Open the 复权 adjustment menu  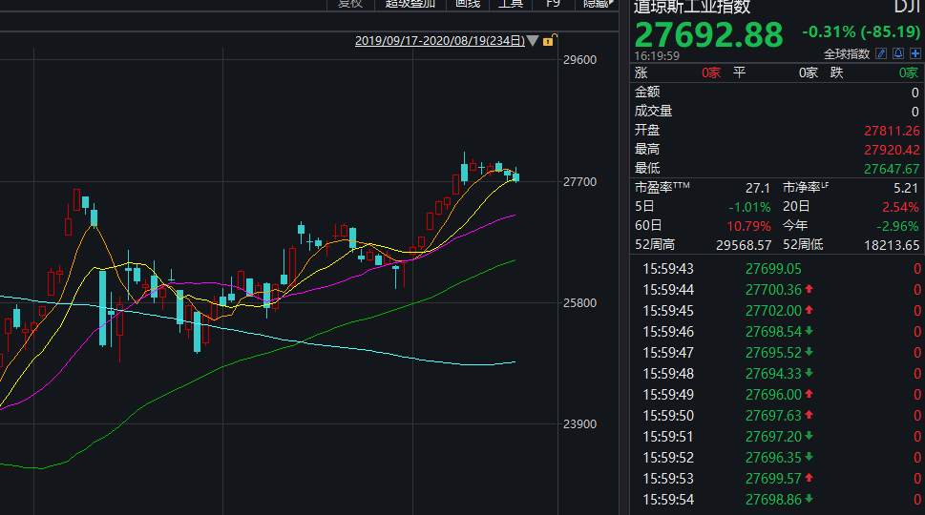[350, 4]
